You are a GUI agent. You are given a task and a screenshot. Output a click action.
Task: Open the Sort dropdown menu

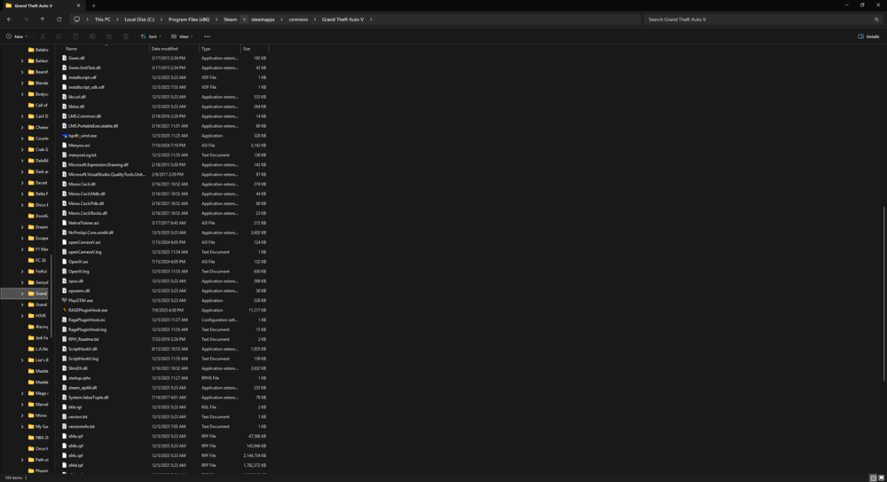(x=151, y=36)
